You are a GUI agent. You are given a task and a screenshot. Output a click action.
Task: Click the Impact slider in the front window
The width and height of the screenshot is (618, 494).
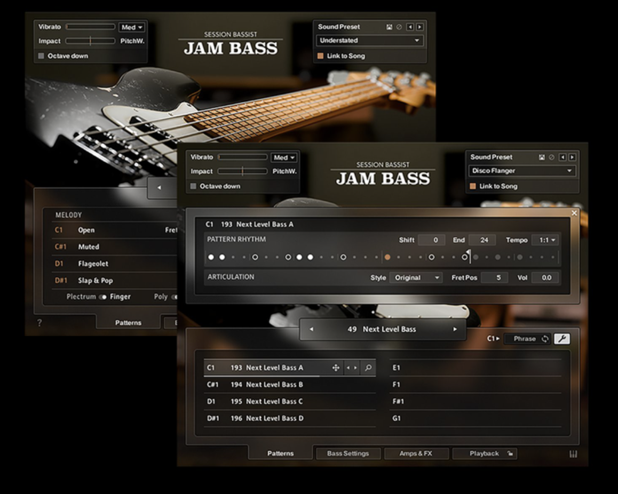[x=242, y=171]
